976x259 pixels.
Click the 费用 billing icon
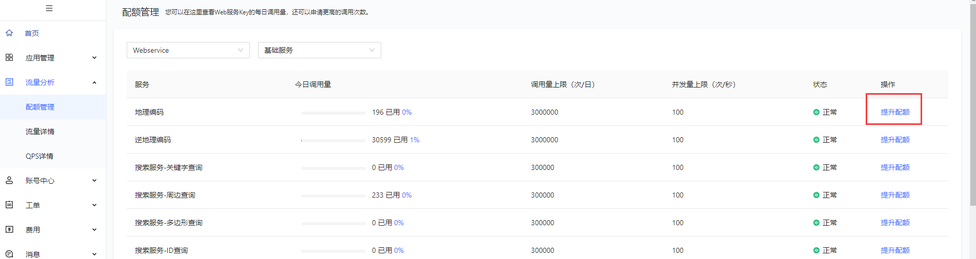click(9, 230)
